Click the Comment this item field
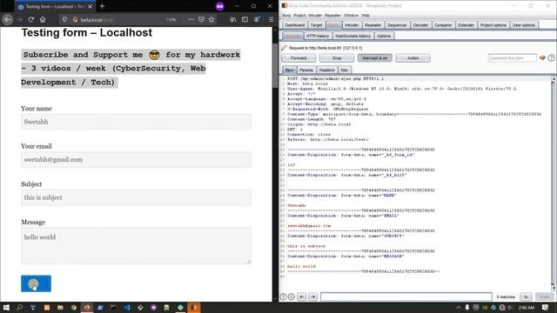 [x=512, y=58]
